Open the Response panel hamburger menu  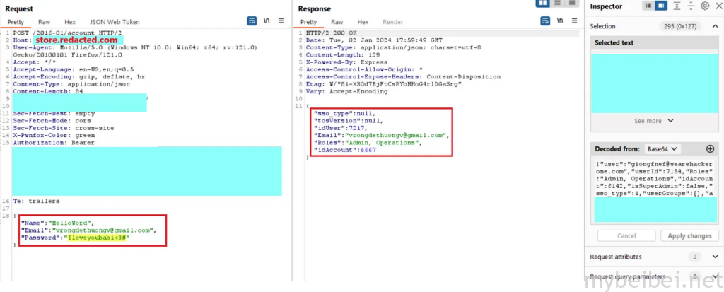tap(573, 22)
